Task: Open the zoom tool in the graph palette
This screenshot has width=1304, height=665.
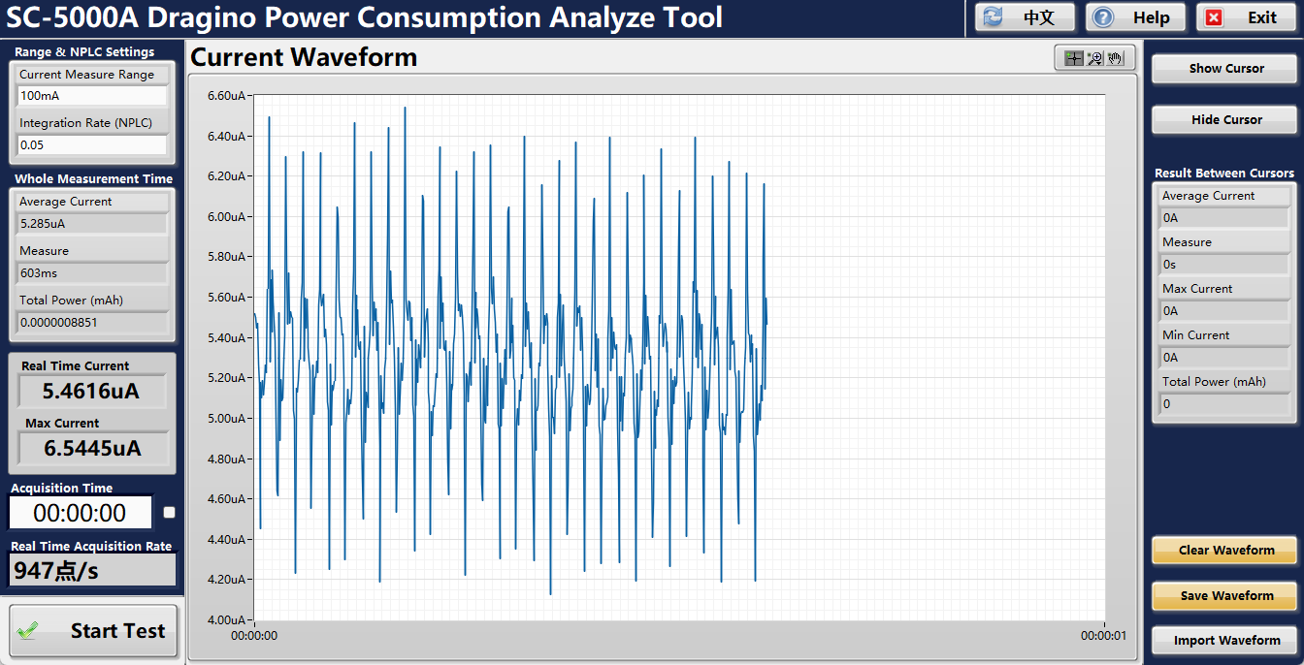Action: click(1094, 58)
